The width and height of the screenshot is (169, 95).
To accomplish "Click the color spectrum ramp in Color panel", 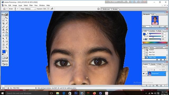I will pos(155,42).
